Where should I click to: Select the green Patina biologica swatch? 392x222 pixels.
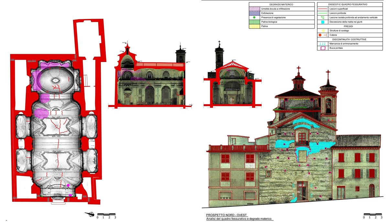pos(254,22)
